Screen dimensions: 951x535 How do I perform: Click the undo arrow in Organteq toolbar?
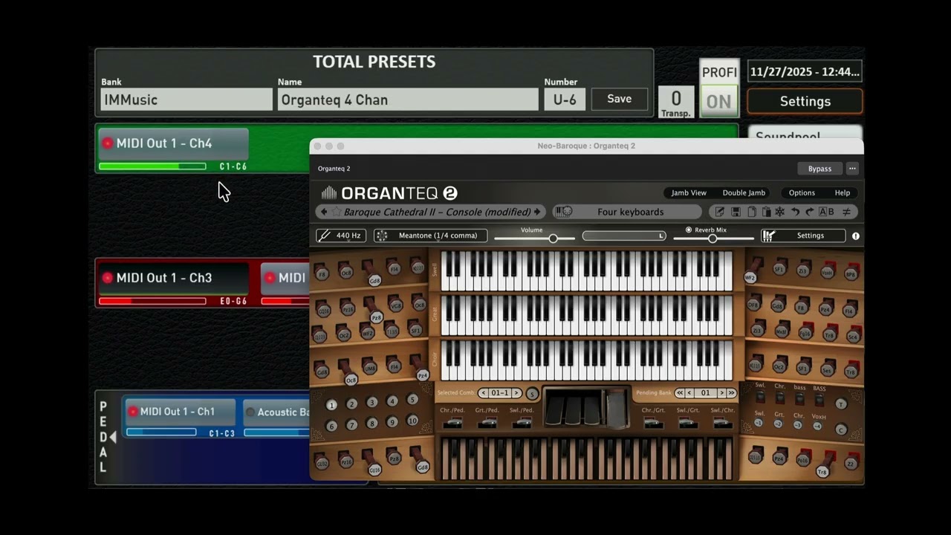pyautogui.click(x=795, y=212)
